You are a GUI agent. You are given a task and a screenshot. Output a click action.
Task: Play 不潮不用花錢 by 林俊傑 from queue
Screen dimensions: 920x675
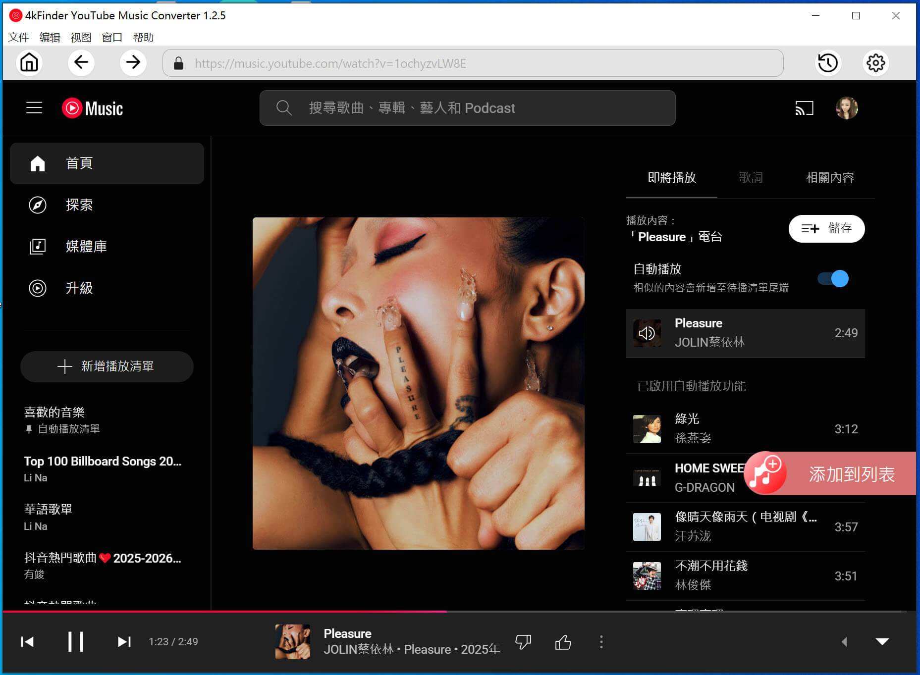click(746, 576)
